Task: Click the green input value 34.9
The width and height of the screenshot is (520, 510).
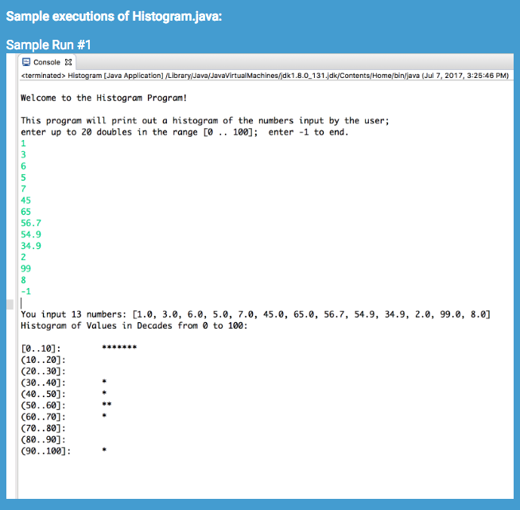Action: pyautogui.click(x=31, y=246)
